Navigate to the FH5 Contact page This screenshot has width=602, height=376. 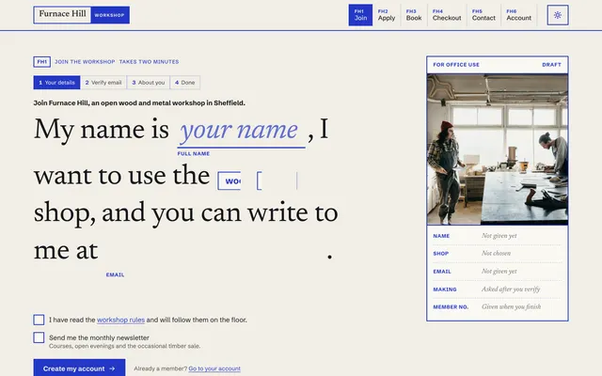483,15
